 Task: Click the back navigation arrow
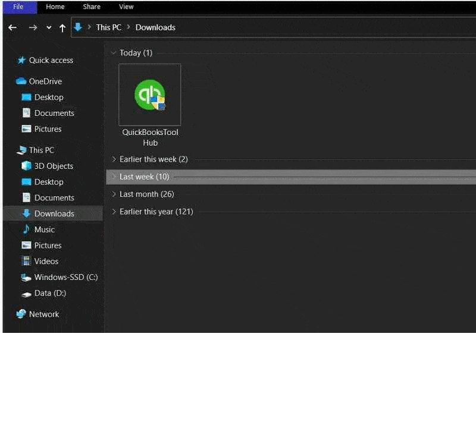pos(12,27)
